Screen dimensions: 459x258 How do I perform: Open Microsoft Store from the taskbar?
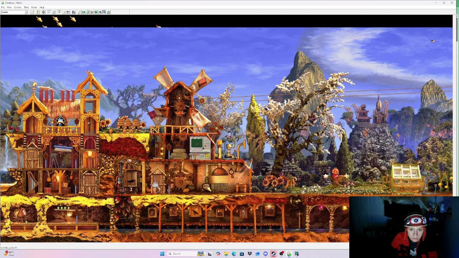pyautogui.click(x=242, y=254)
